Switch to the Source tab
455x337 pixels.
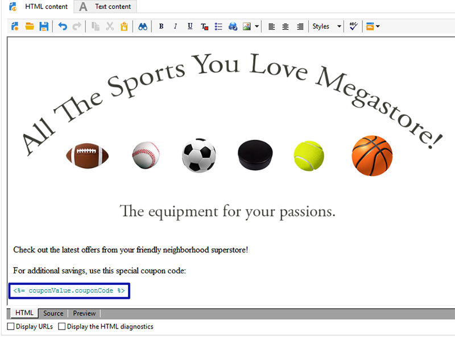tap(53, 313)
